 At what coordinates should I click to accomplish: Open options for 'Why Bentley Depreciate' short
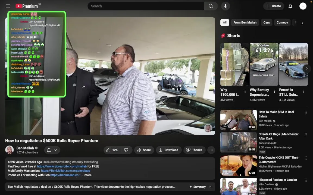point(274,91)
